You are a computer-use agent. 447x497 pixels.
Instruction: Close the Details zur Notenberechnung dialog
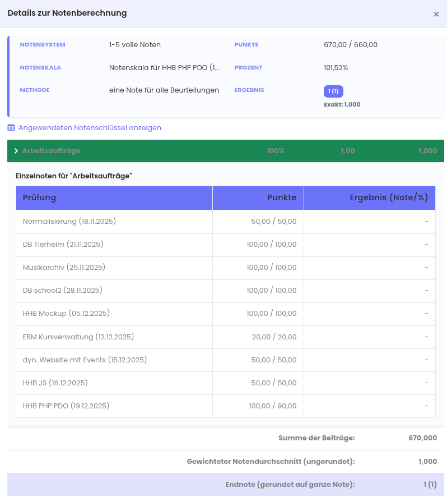pyautogui.click(x=436, y=15)
